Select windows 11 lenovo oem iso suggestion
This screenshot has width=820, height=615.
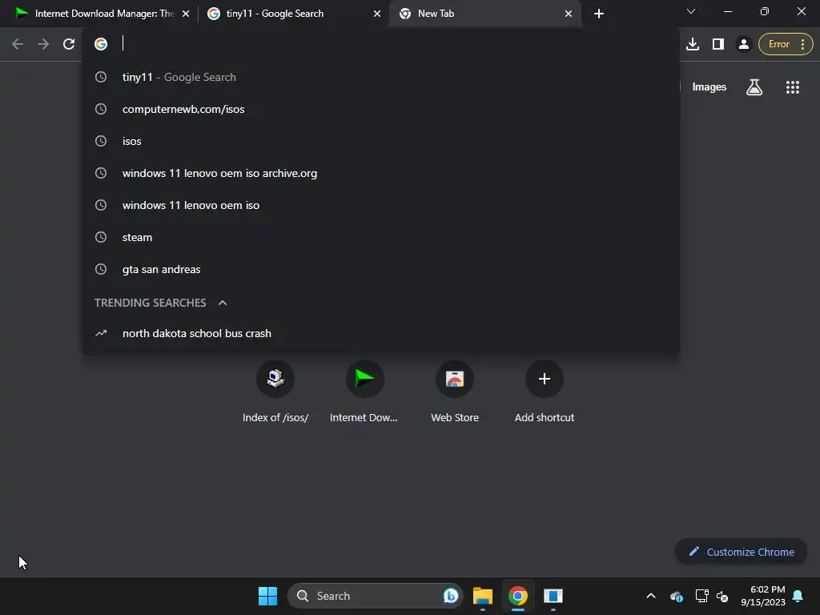tap(380, 205)
